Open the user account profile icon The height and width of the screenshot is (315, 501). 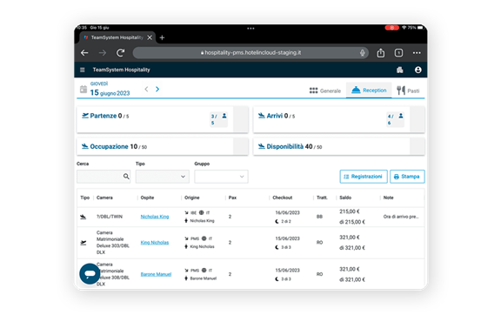tap(417, 70)
